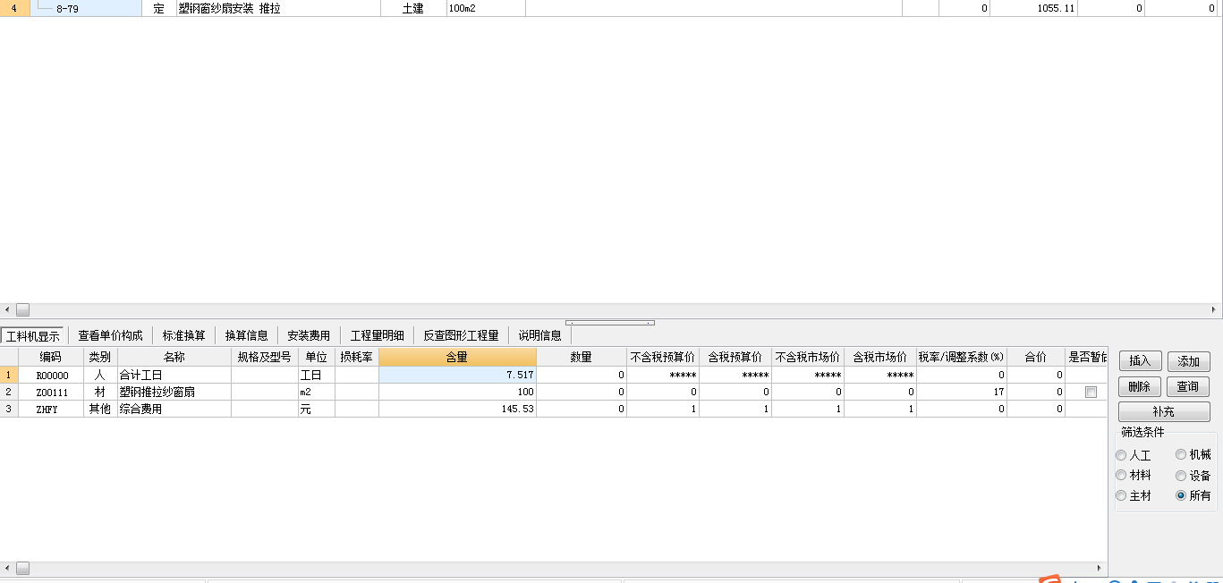This screenshot has height=583, width=1223.
Task: Click left arrow of lower horizontal scrollbar
Action: coord(6,569)
